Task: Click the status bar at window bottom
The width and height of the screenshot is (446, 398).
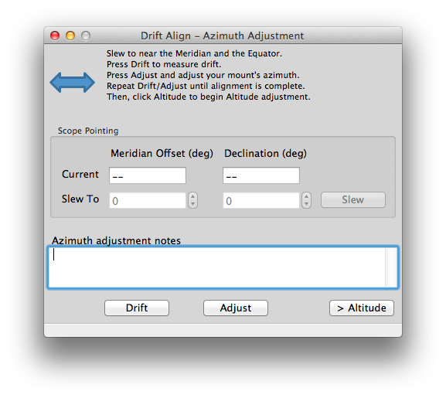Action: [223, 330]
